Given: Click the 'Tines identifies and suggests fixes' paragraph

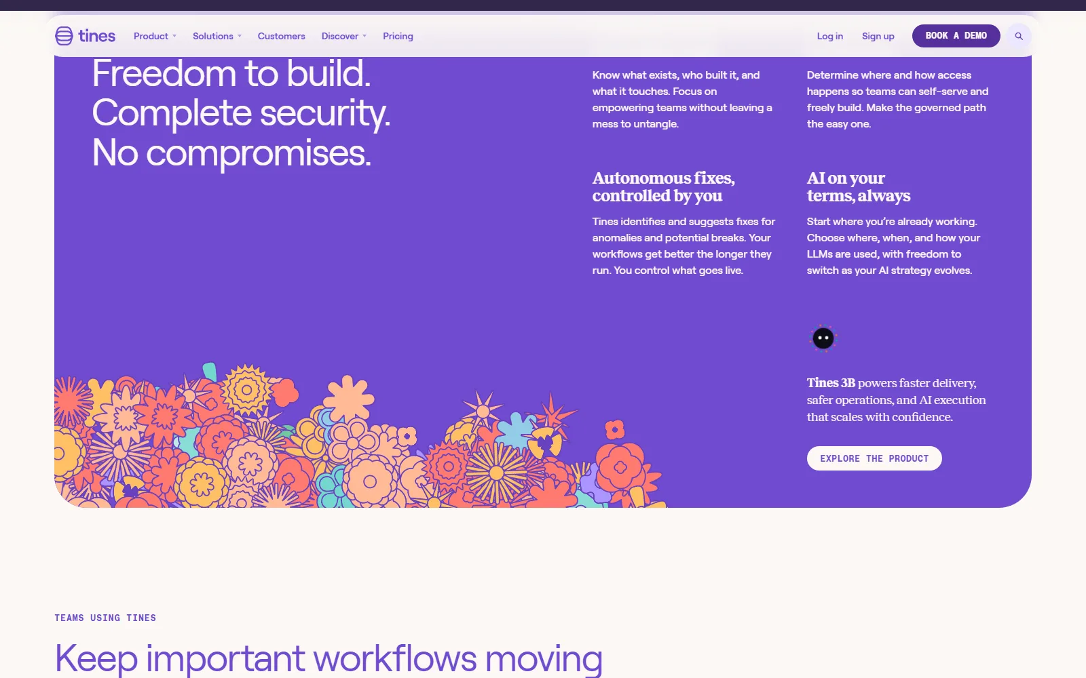Looking at the screenshot, I should pyautogui.click(x=684, y=246).
